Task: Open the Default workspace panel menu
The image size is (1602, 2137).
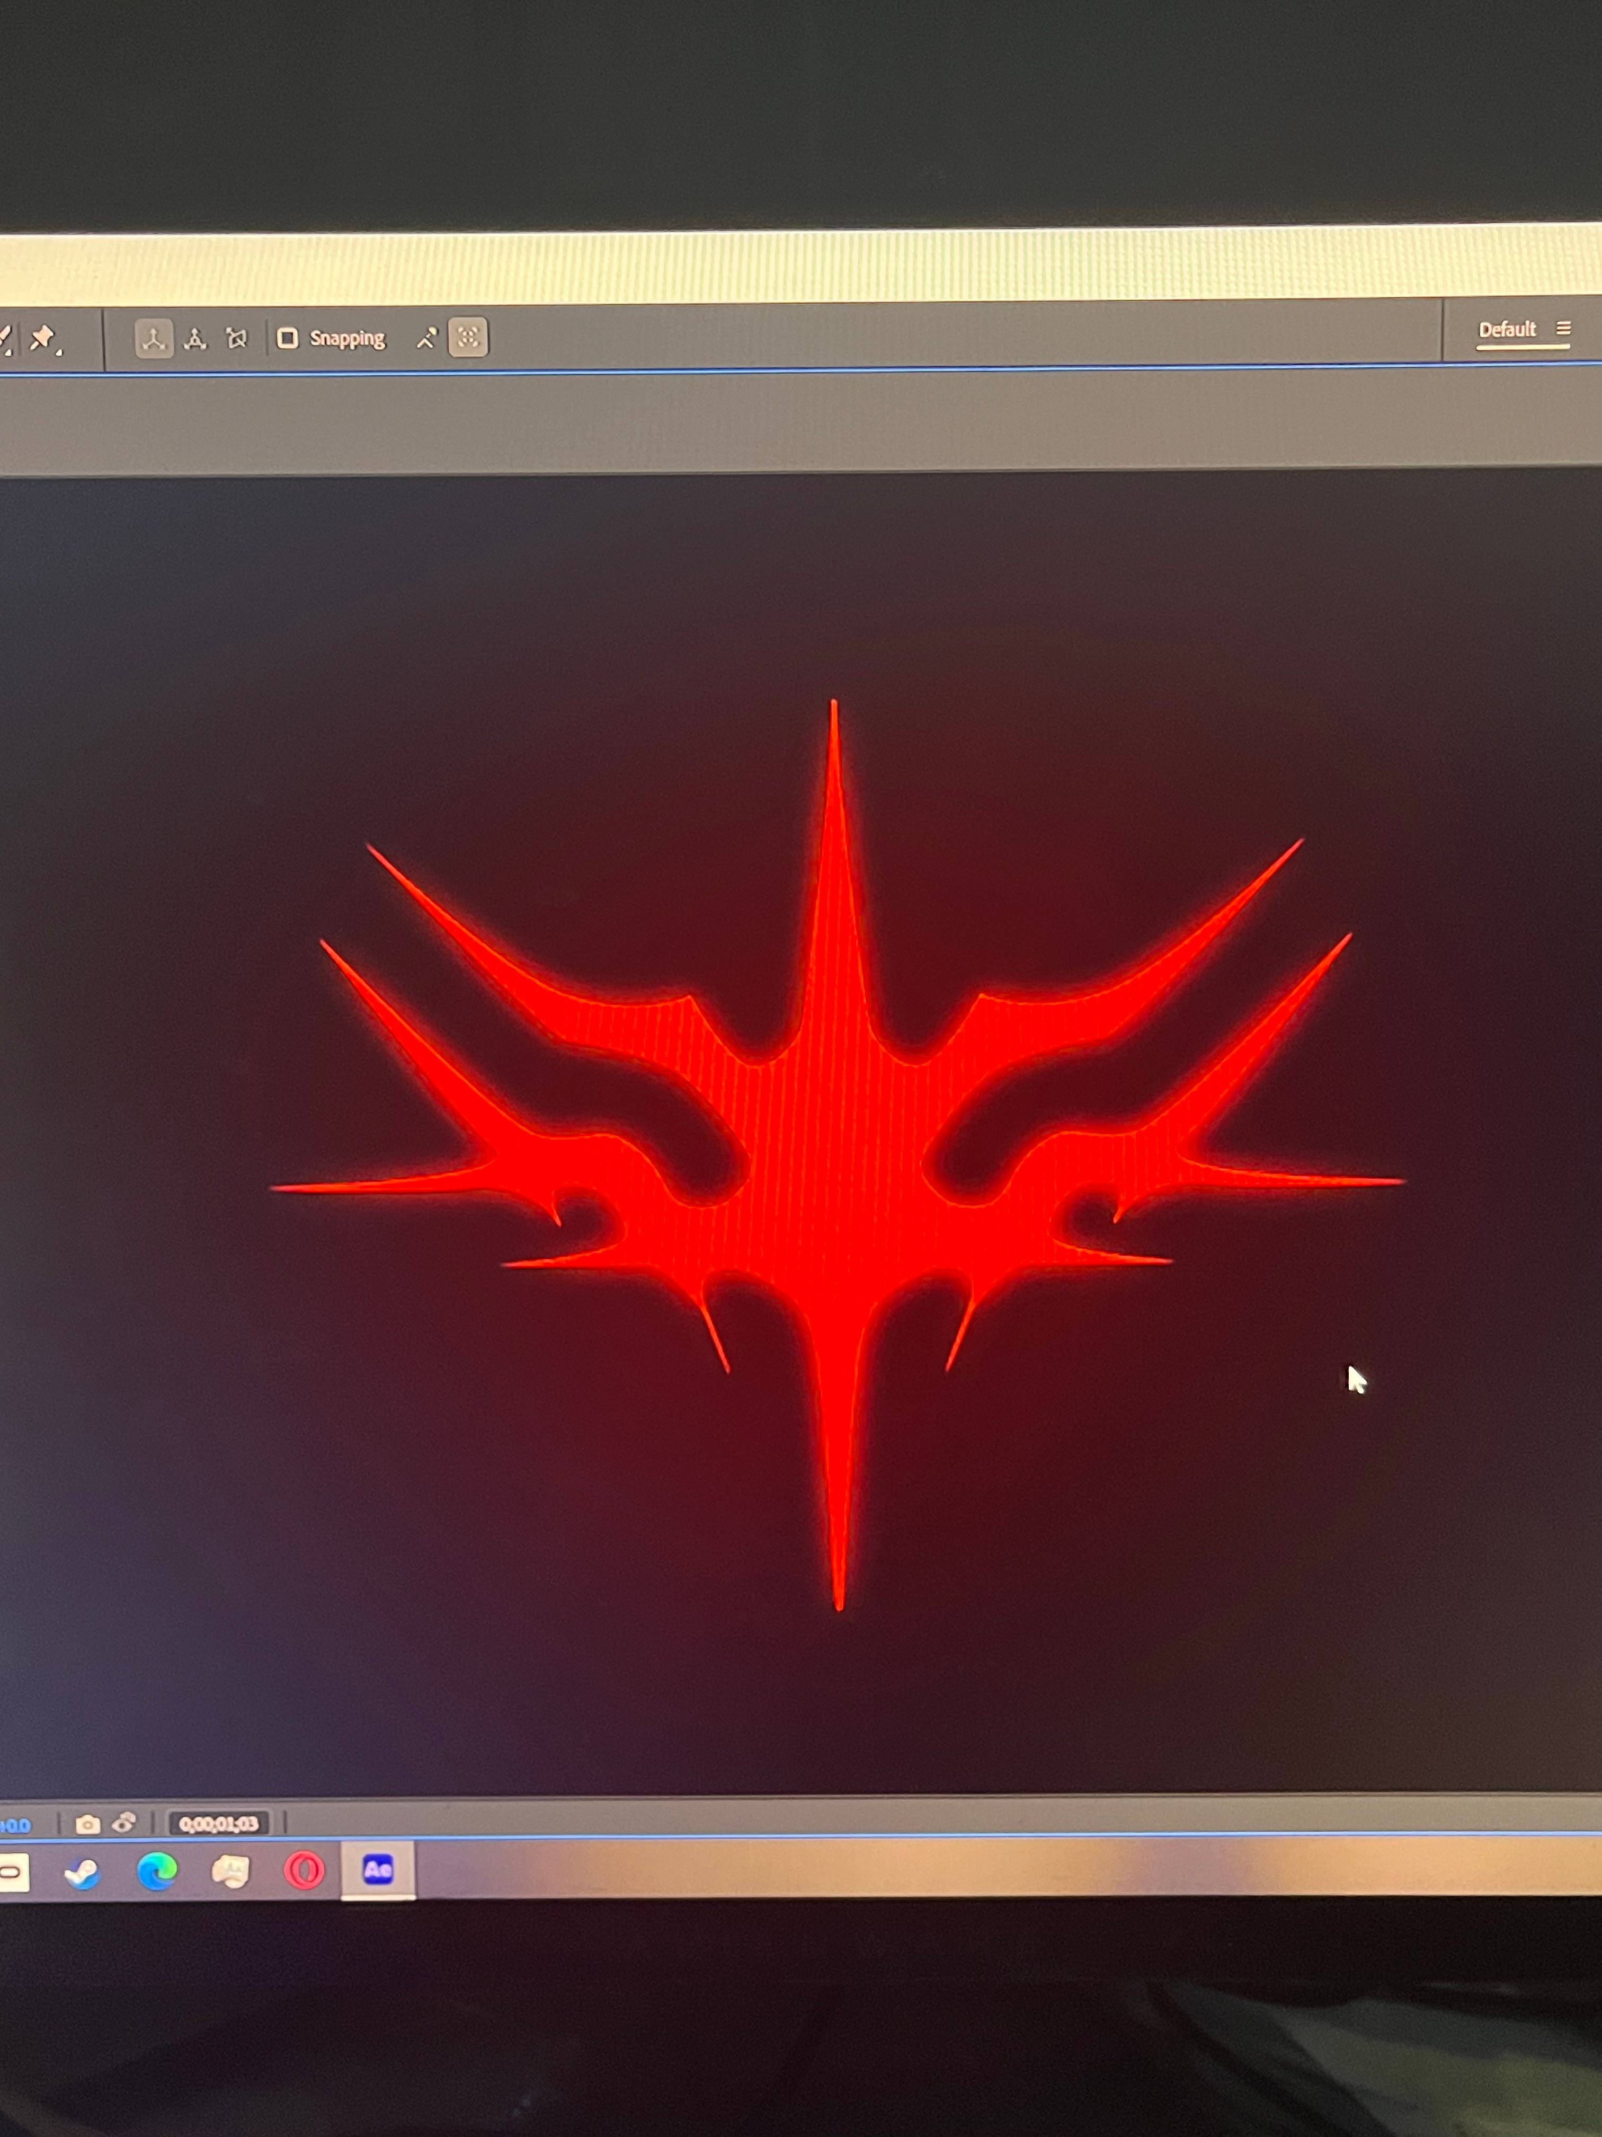Action: point(1563,329)
